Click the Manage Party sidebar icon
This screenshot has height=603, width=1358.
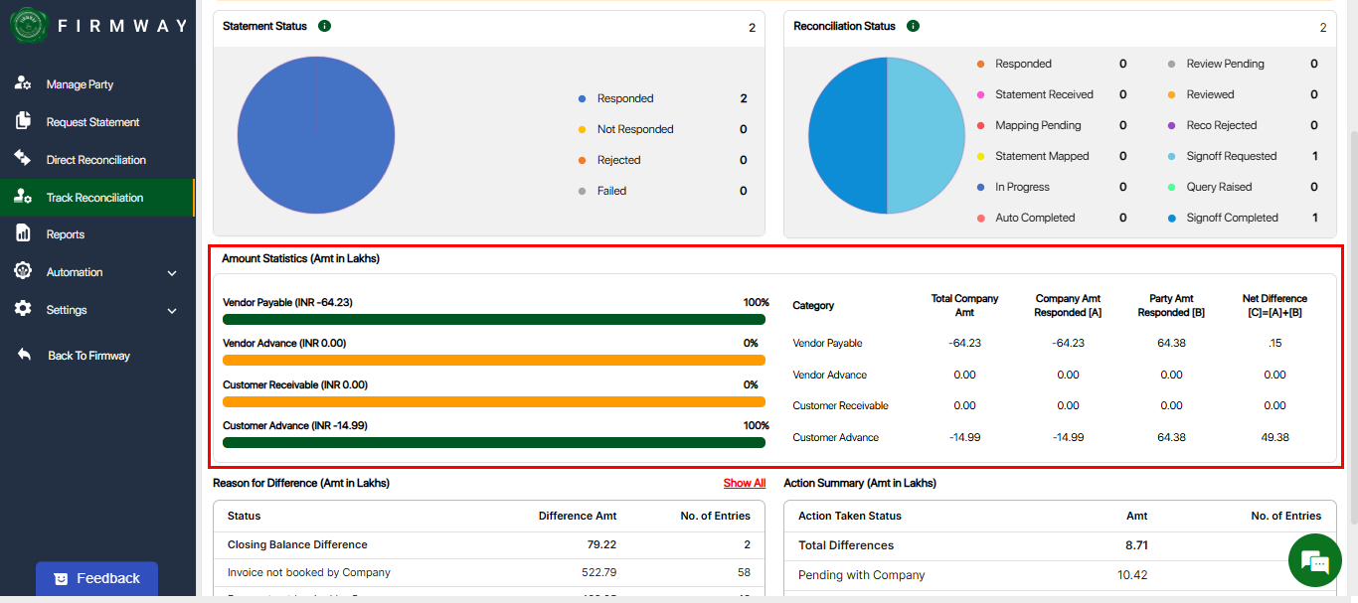click(x=23, y=83)
